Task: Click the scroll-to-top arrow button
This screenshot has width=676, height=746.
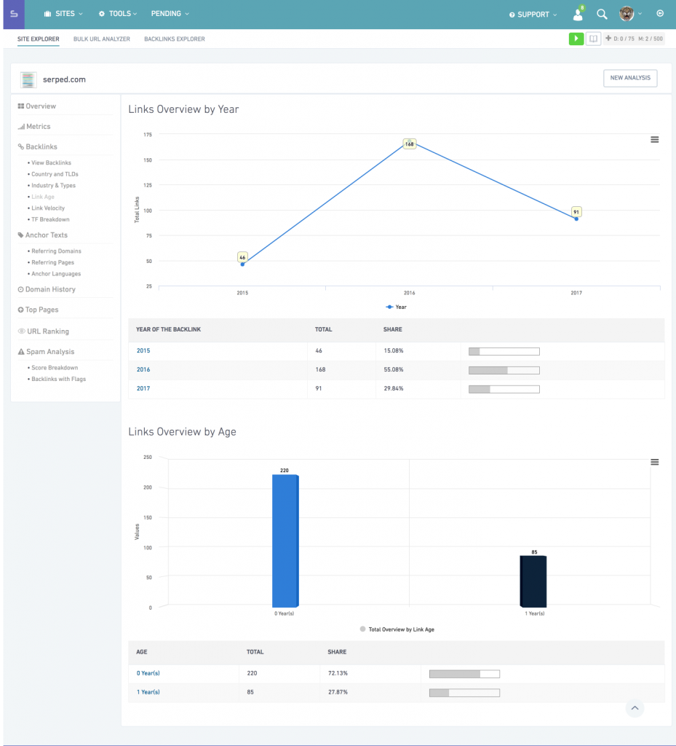Action: pyautogui.click(x=635, y=708)
